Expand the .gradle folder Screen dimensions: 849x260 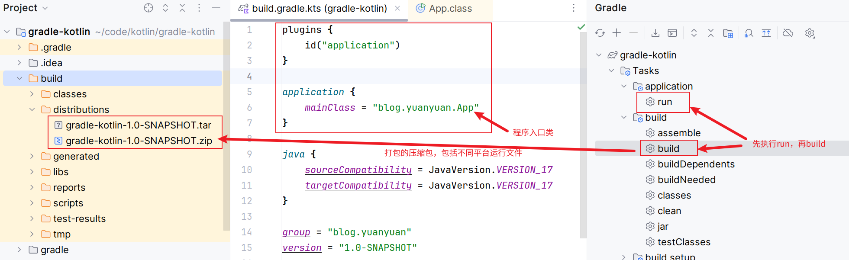[x=19, y=47]
